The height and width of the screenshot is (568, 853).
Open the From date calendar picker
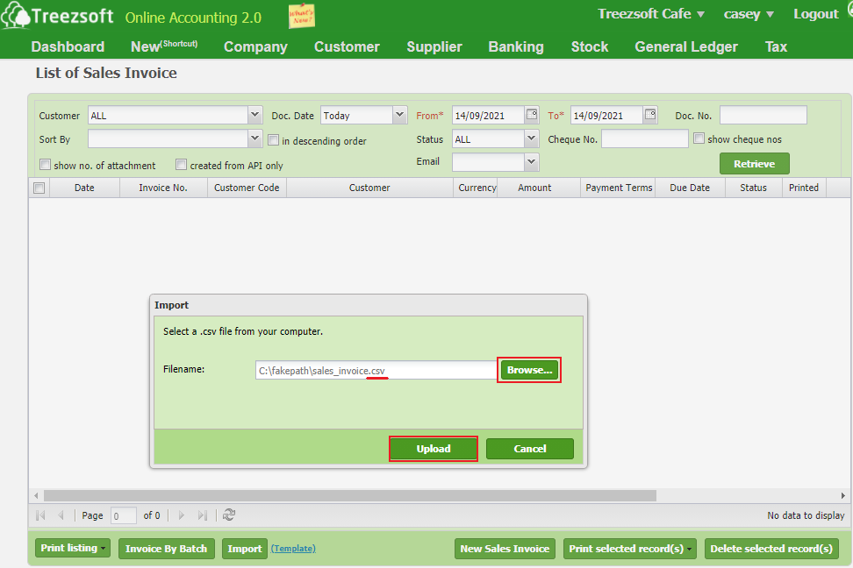click(532, 115)
